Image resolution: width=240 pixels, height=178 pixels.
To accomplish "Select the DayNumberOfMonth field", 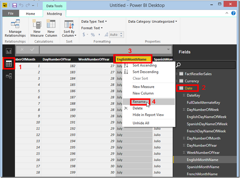I will [x=204, y=138].
